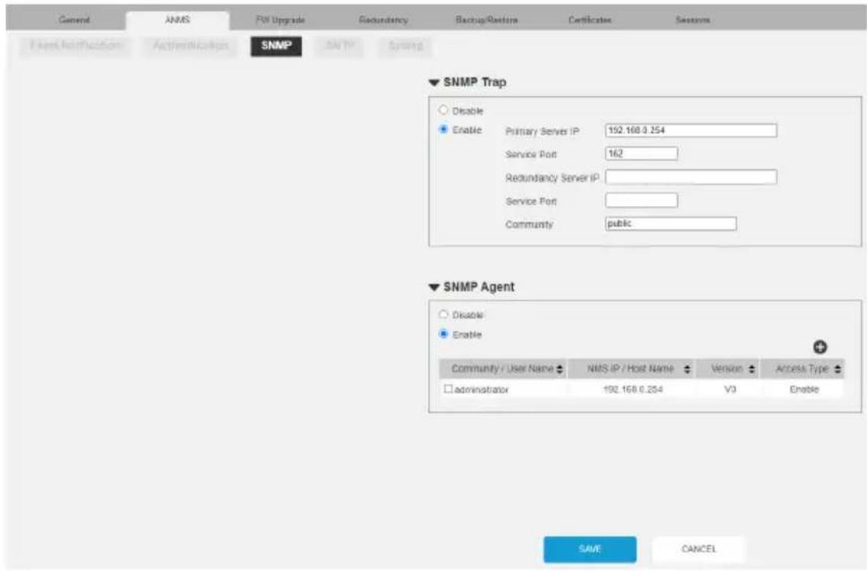Switch to Event Notification sub-tab
This screenshot has width=867, height=571.
[x=76, y=46]
